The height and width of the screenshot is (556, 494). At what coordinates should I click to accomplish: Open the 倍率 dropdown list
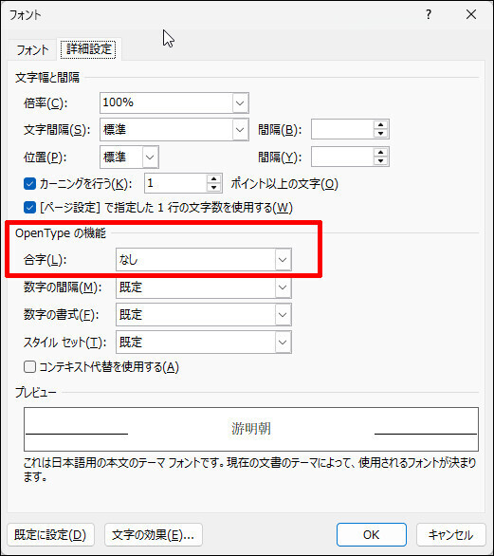[240, 103]
